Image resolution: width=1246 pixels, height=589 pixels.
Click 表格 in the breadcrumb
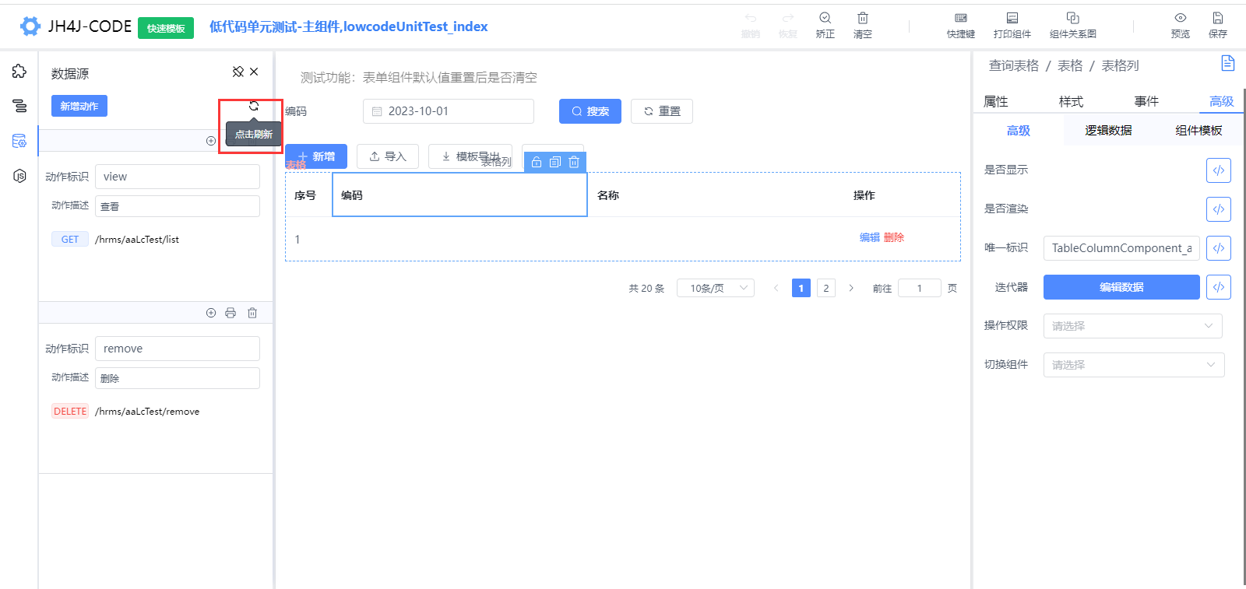1070,65
